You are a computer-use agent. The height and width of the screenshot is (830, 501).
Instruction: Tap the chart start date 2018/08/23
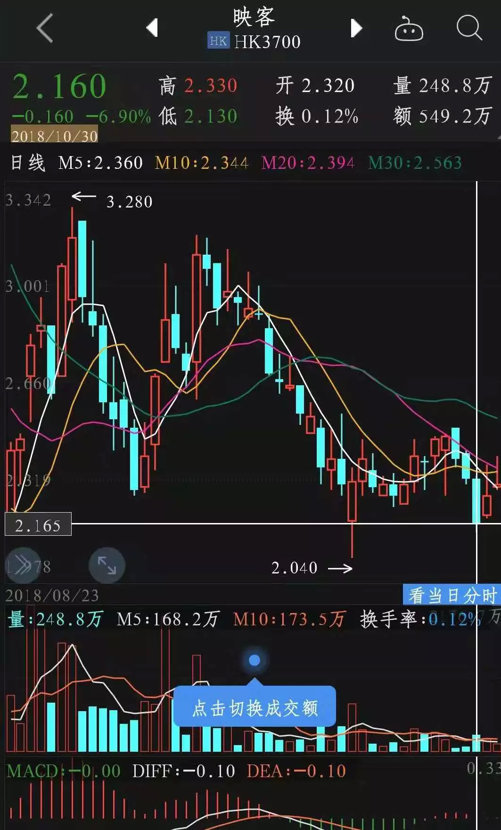pos(52,596)
